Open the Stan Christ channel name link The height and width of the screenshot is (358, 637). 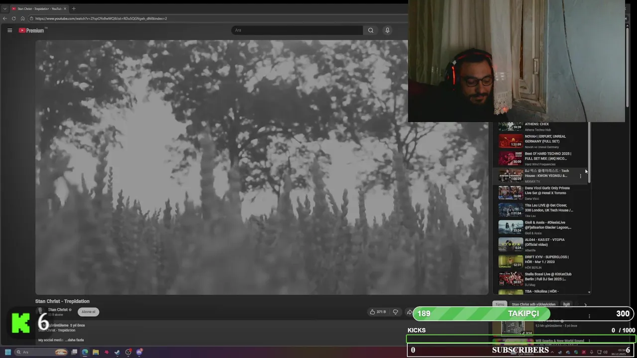click(x=58, y=310)
